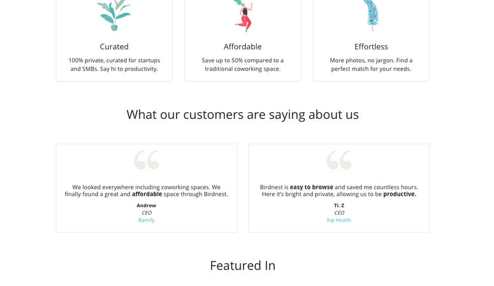Click the Effortless card heading
Image resolution: width=494 pixels, height=286 pixels.
(x=371, y=46)
